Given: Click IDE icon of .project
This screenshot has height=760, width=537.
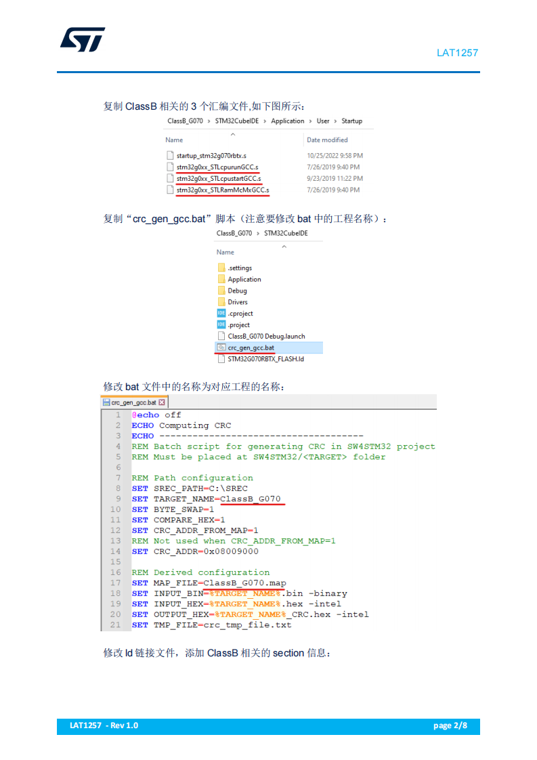Looking at the screenshot, I should [x=221, y=324].
